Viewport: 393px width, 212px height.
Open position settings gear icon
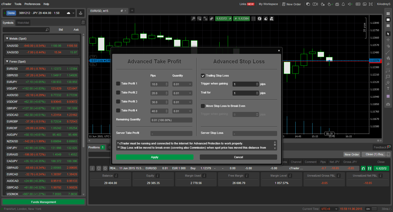105,168
